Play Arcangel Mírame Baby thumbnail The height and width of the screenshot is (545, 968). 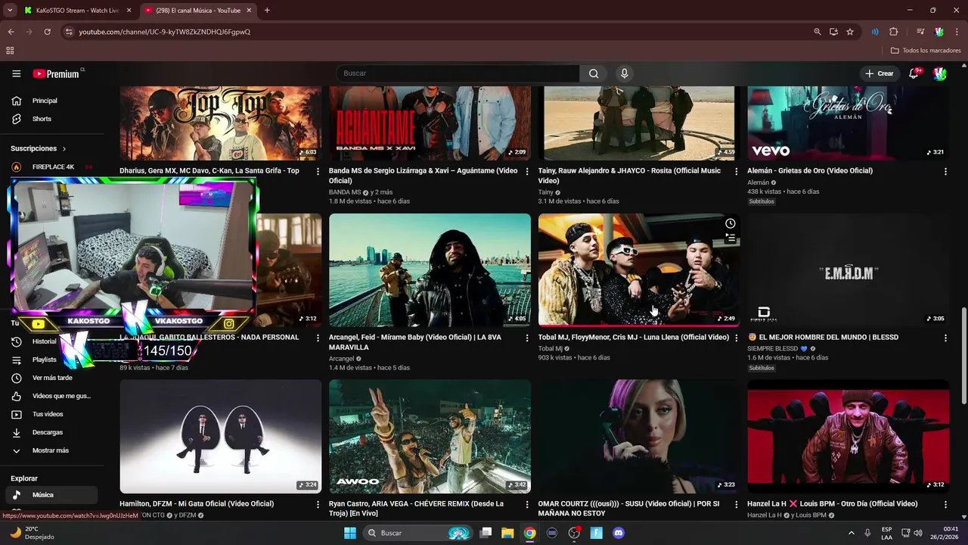(x=430, y=270)
